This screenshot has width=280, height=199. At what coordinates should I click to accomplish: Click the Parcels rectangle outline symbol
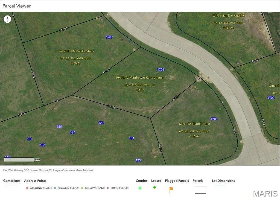200,189
